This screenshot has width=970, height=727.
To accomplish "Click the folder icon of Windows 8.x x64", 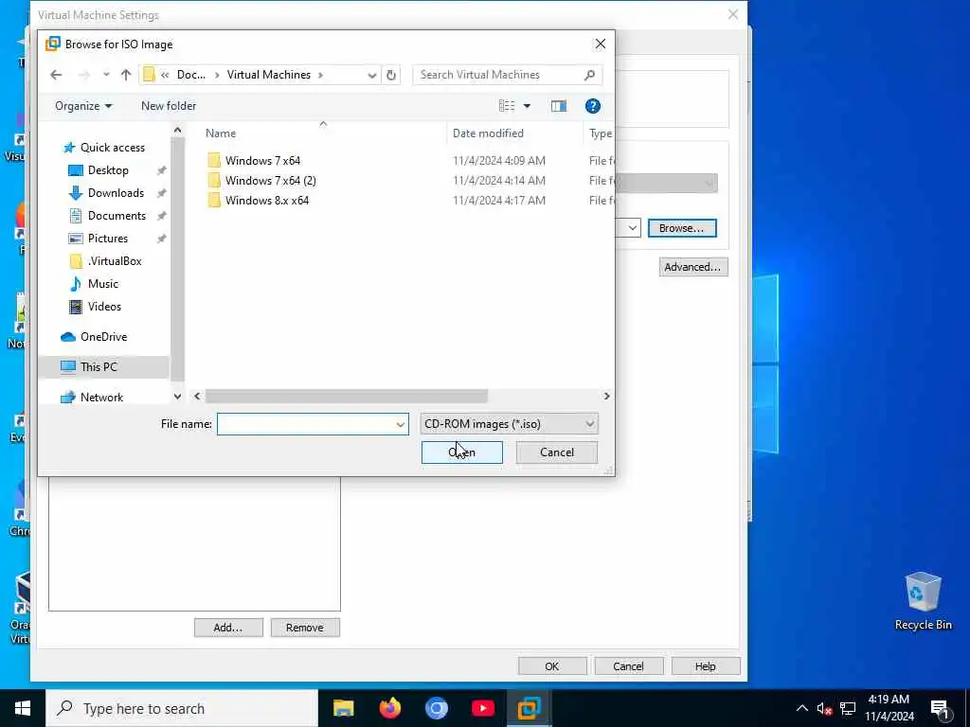I will pyautogui.click(x=214, y=201).
